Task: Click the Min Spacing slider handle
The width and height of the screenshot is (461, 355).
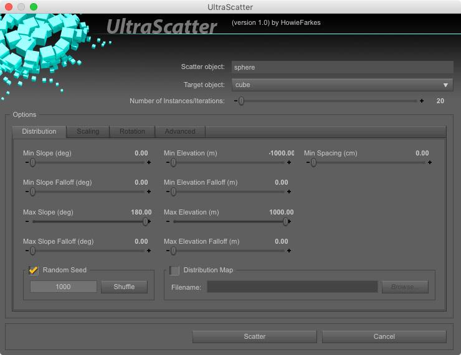Action: [x=314, y=162]
